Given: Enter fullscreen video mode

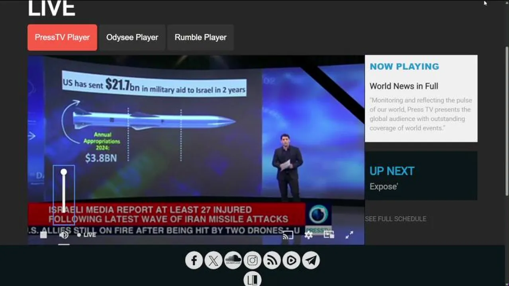Looking at the screenshot, I should 349,235.
